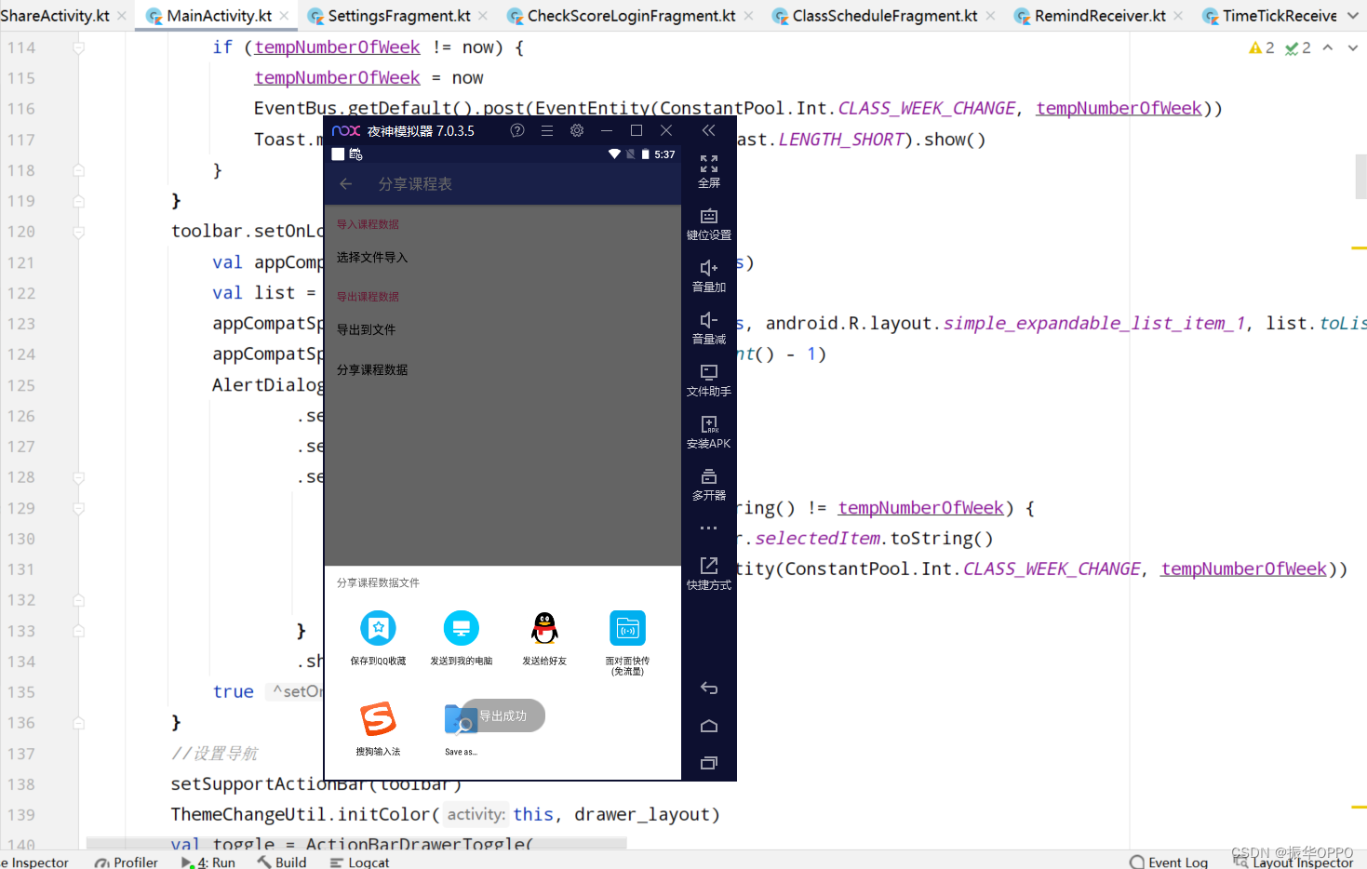Image resolution: width=1367 pixels, height=869 pixels.
Task: Open the Event Log panel
Action: (x=1169, y=862)
